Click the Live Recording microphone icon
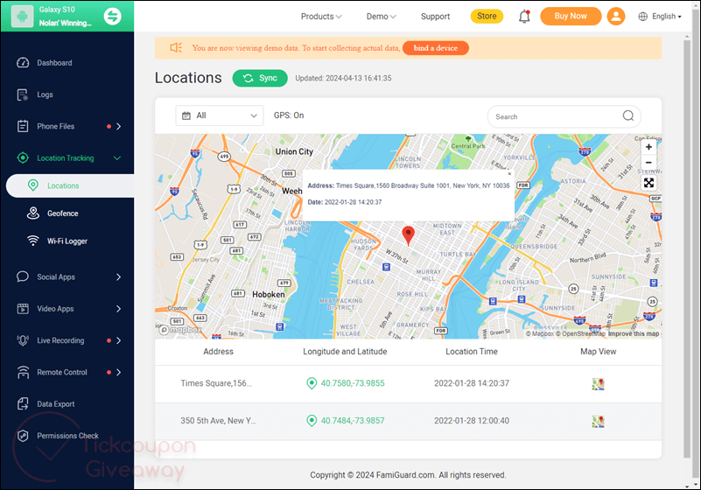This screenshot has height=490, width=701. point(23,340)
